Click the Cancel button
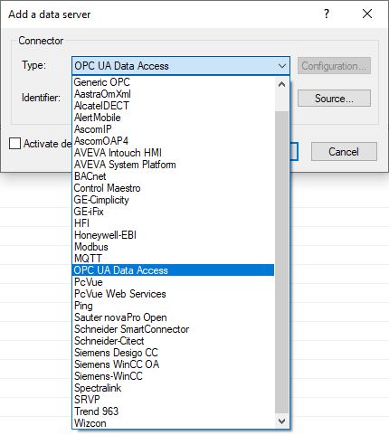 344,152
